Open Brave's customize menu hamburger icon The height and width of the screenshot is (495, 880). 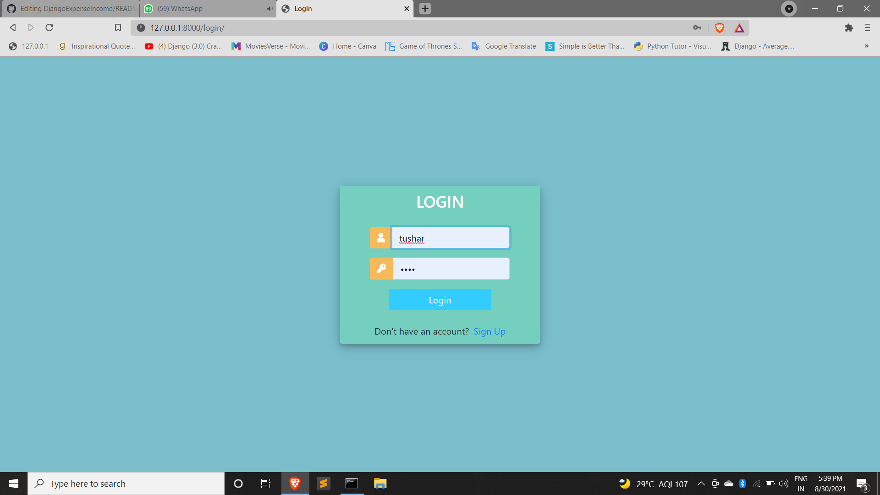[x=867, y=27]
